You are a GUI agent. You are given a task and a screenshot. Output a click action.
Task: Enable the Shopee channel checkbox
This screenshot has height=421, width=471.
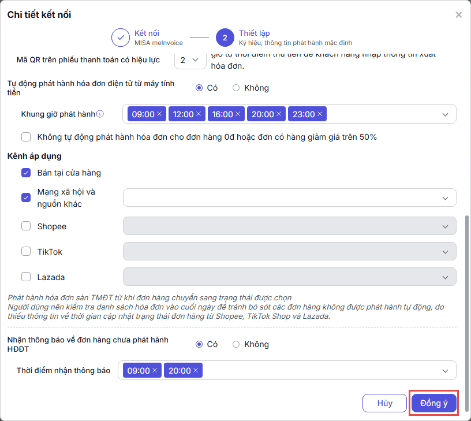point(26,226)
